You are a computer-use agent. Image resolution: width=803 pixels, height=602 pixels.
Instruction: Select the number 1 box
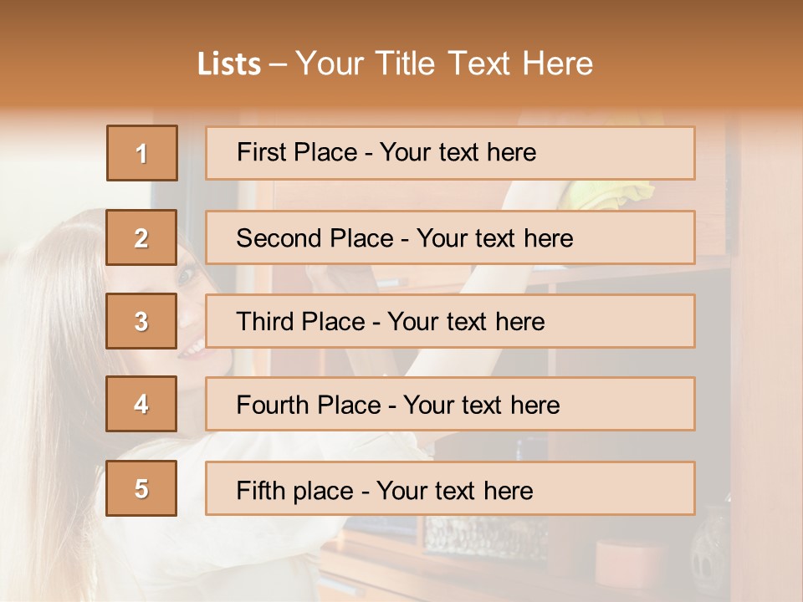click(x=142, y=153)
